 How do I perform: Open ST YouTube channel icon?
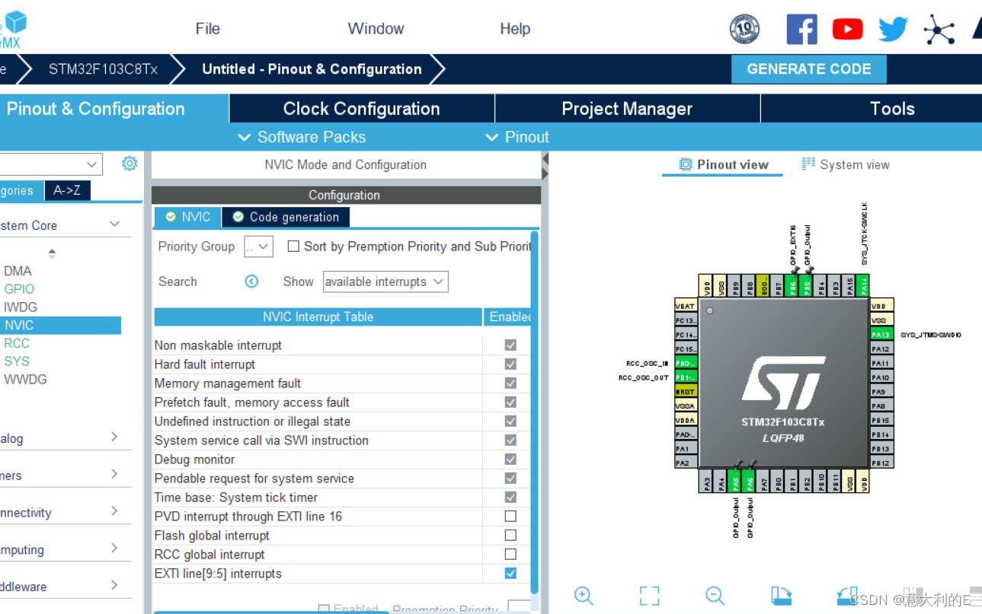(847, 30)
